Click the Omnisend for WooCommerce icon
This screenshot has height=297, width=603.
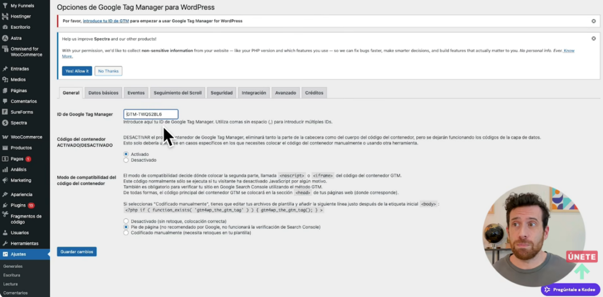[5, 49]
